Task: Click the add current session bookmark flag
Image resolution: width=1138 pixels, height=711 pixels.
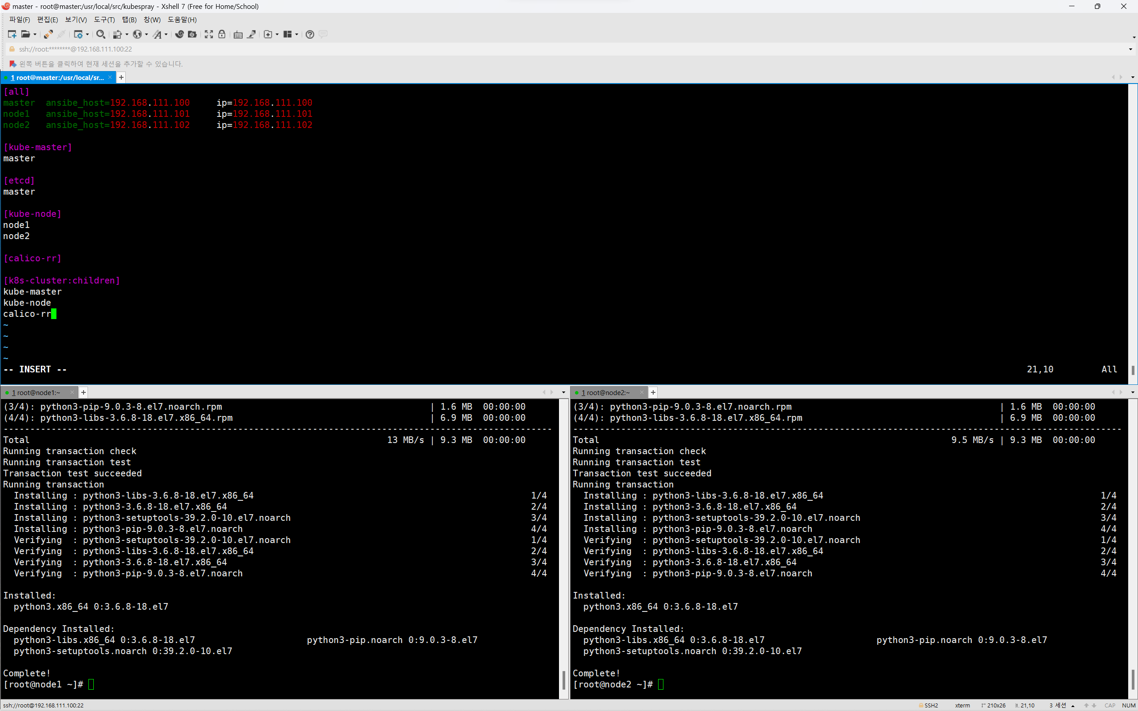Action: tap(13, 64)
